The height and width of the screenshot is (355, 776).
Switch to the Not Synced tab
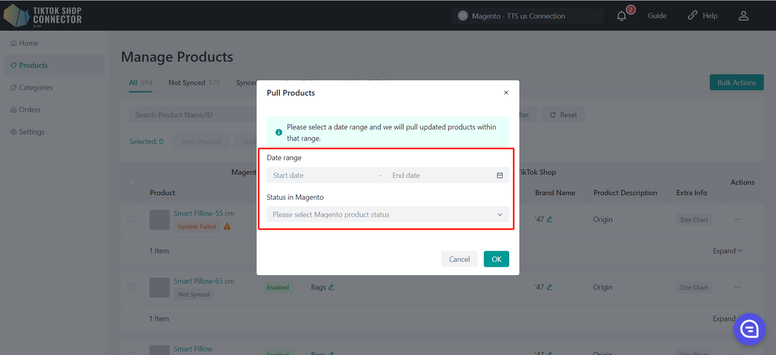click(x=187, y=82)
